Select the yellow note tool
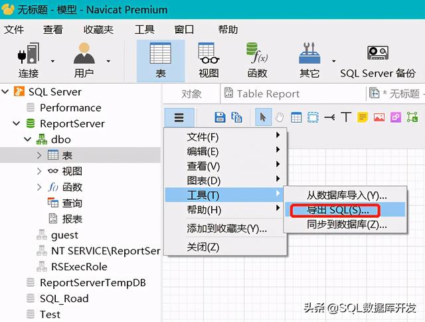The height and width of the screenshot is (322, 425). 363,118
